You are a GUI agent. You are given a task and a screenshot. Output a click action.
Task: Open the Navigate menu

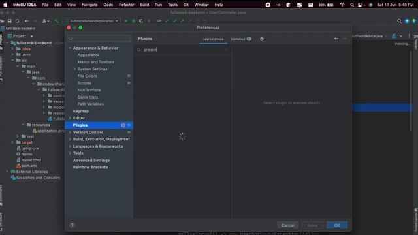click(x=89, y=5)
